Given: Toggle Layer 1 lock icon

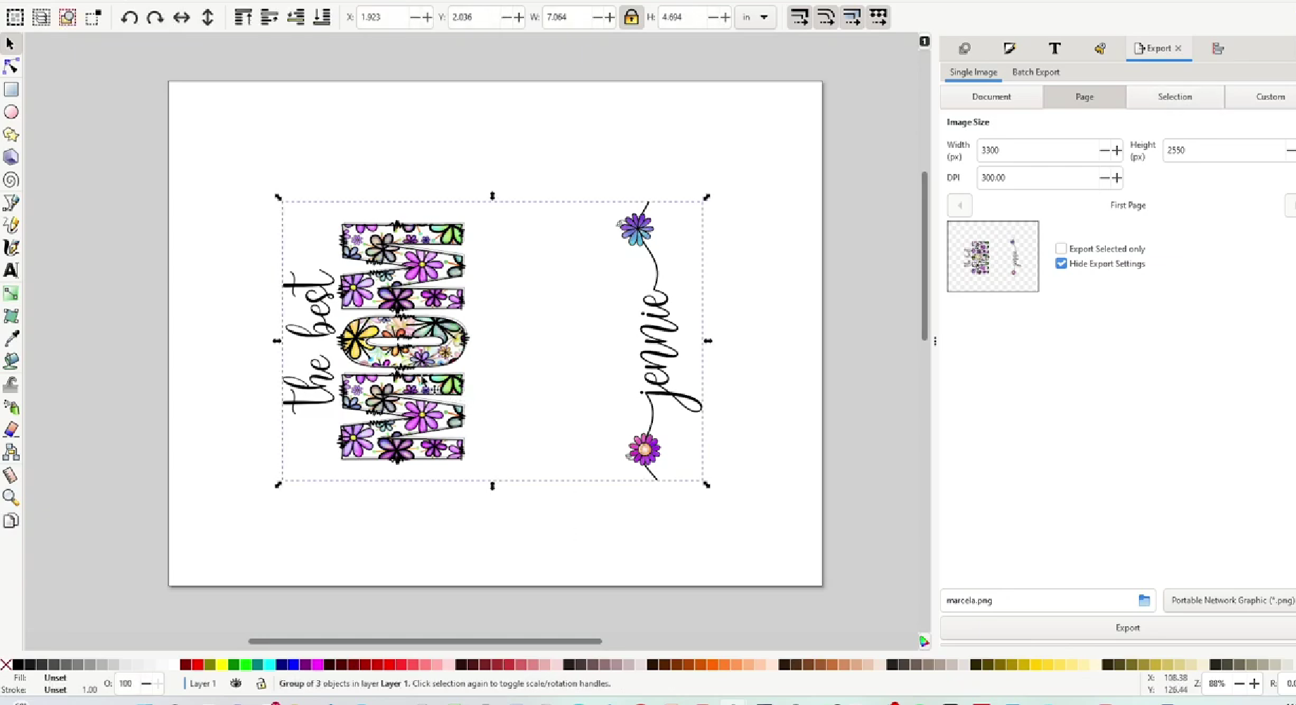Looking at the screenshot, I should 261,683.
